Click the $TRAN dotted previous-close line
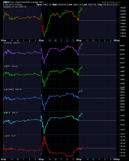Image resolution: width=129 pixels, height=161 pixels. [x=97, y=55]
